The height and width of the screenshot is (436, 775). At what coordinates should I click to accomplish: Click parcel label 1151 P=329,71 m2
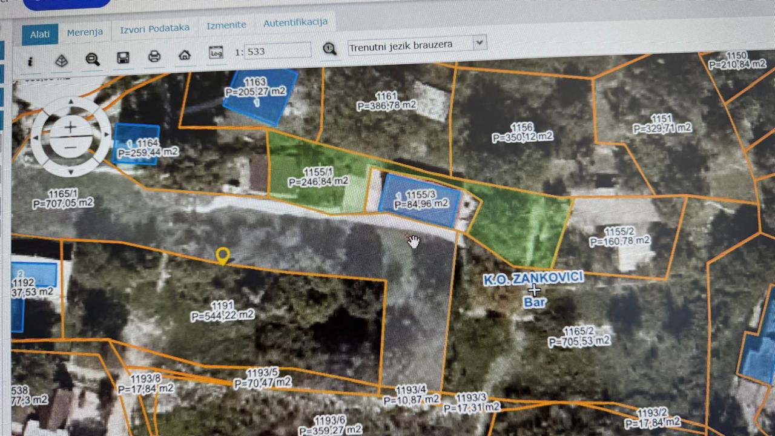tap(662, 124)
